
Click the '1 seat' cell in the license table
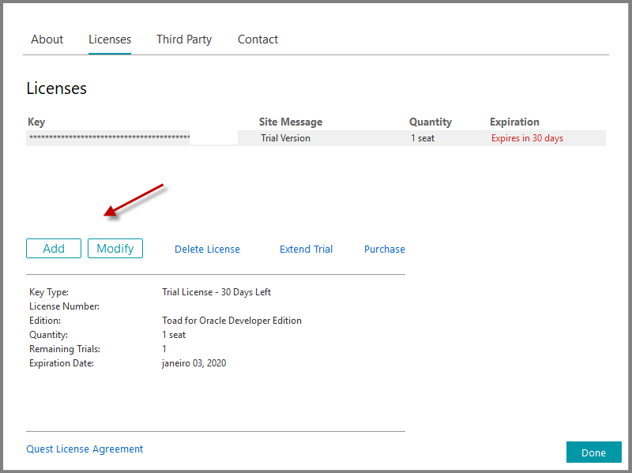coord(423,138)
